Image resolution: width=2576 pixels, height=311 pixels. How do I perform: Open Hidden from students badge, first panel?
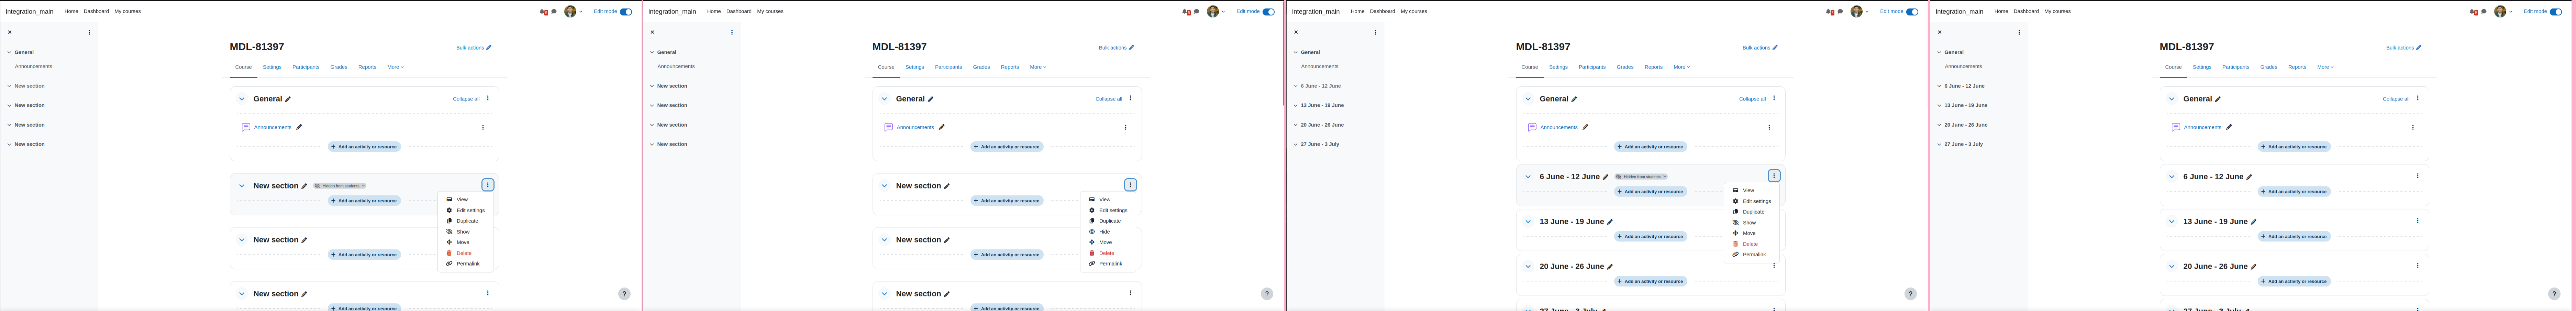click(x=340, y=186)
